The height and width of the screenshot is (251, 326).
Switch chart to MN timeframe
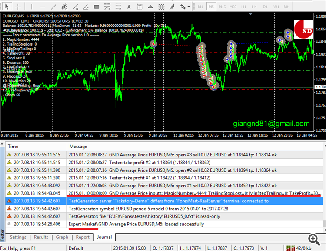point(287,7)
